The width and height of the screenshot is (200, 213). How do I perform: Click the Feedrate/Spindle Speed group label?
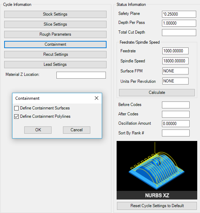pos(140,42)
